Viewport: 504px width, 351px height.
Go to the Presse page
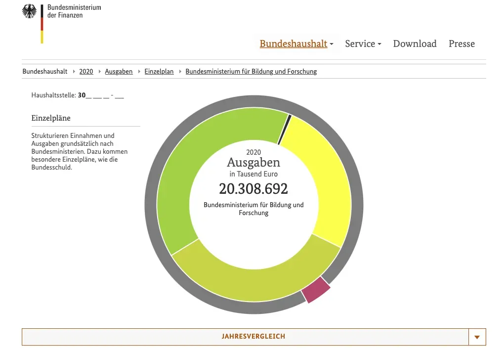[x=462, y=44]
